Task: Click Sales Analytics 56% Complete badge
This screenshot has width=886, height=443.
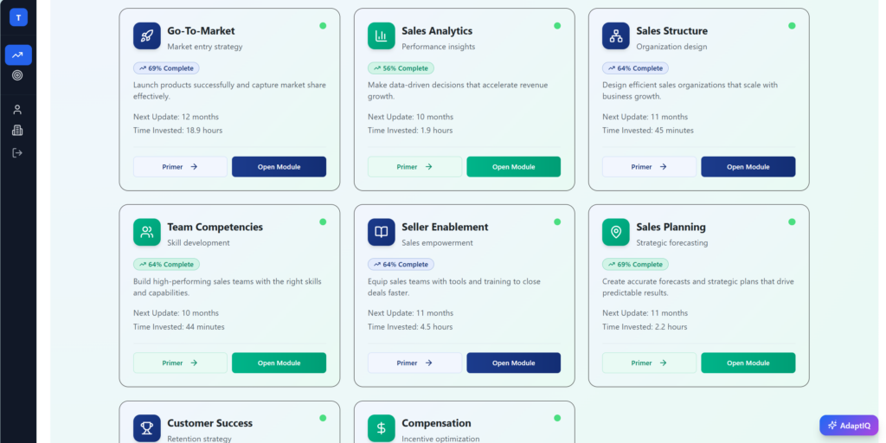Action: coord(401,68)
